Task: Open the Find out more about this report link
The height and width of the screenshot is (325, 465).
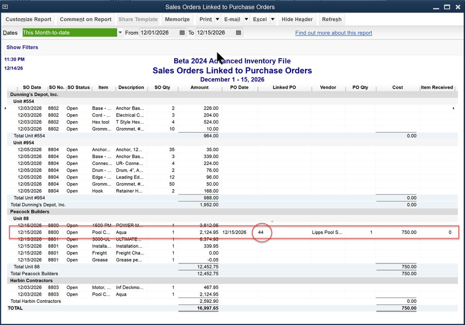Action: 334,33
